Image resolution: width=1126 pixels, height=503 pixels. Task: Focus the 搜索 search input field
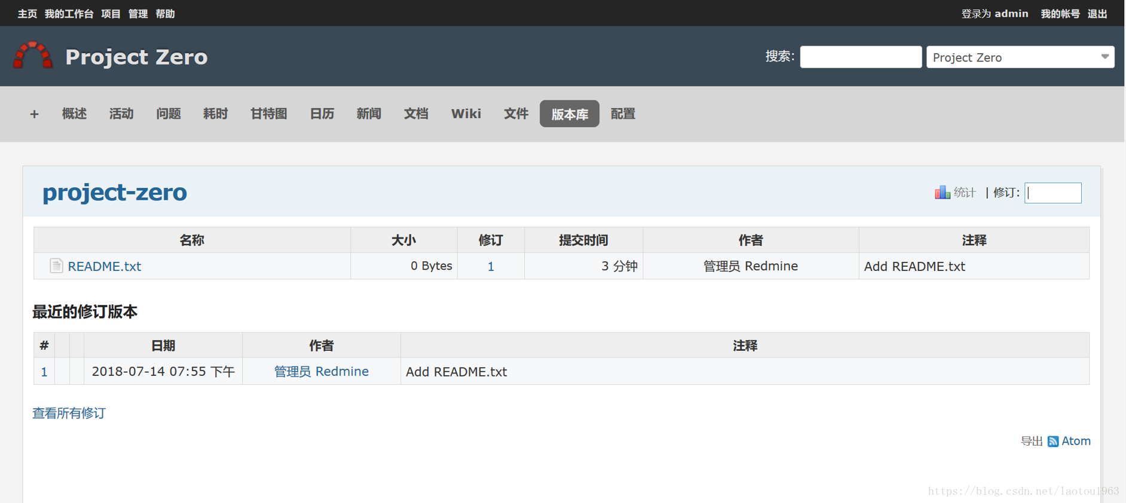pos(861,57)
